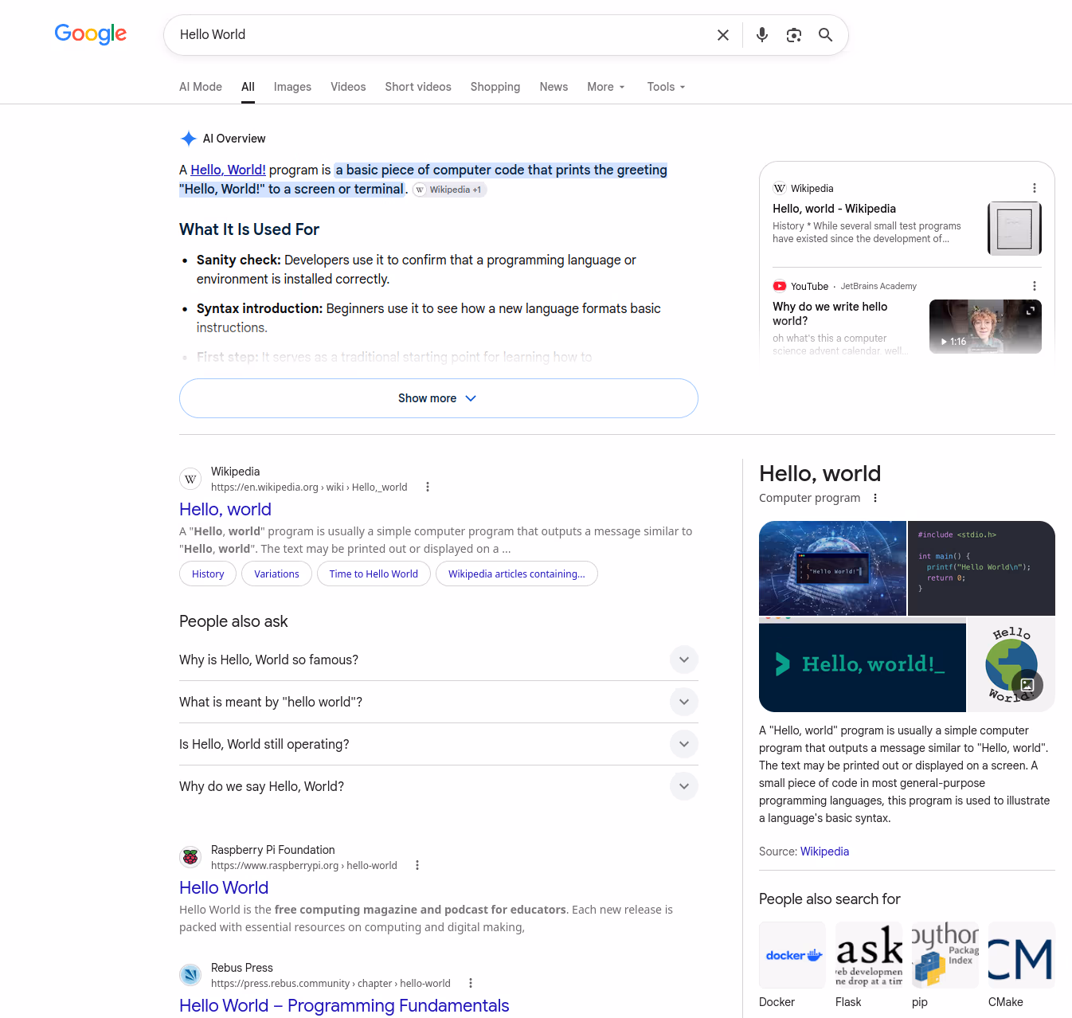Click the AI Overview sparkle icon

(x=188, y=139)
